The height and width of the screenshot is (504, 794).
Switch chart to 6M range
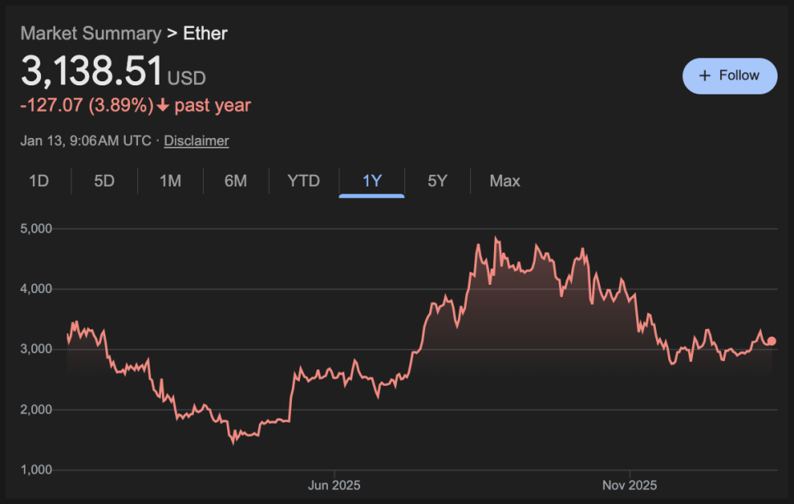click(x=236, y=181)
